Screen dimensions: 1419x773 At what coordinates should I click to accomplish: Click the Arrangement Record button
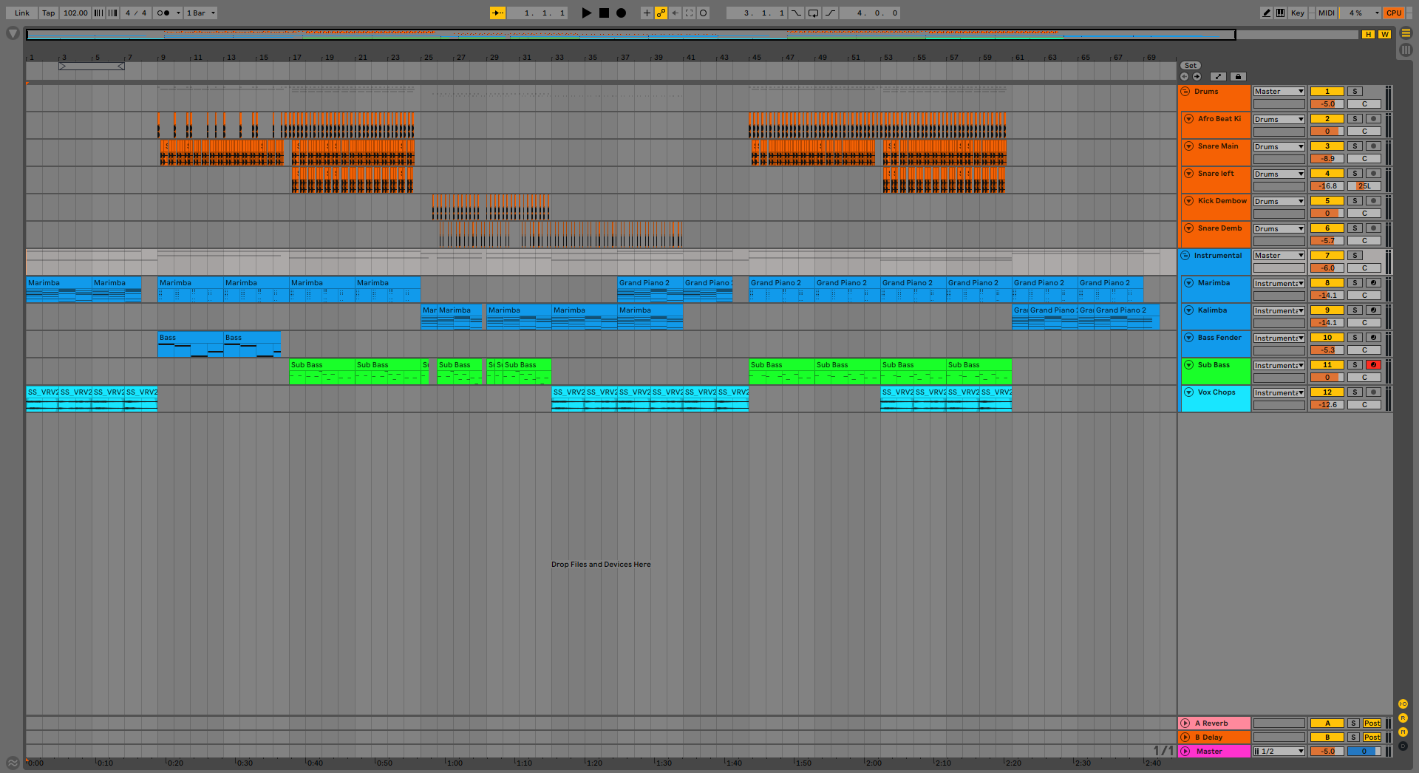click(x=622, y=13)
